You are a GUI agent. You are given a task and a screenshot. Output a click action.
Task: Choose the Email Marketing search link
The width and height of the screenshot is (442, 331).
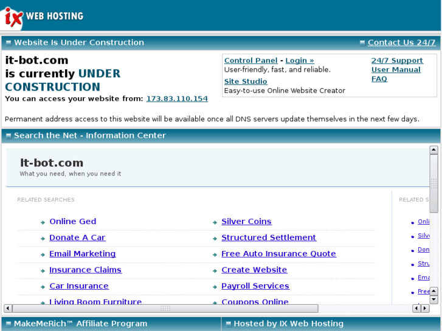click(x=82, y=253)
